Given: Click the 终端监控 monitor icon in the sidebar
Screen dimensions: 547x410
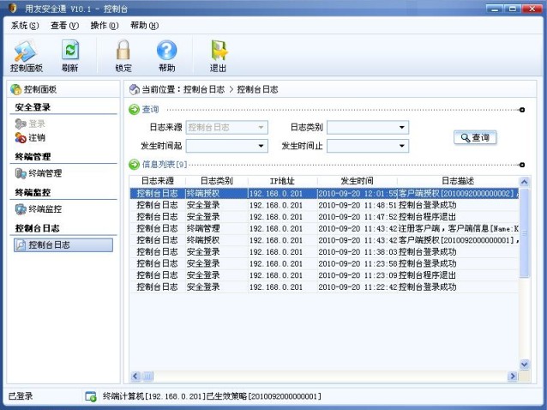Looking at the screenshot, I should 21,209.
